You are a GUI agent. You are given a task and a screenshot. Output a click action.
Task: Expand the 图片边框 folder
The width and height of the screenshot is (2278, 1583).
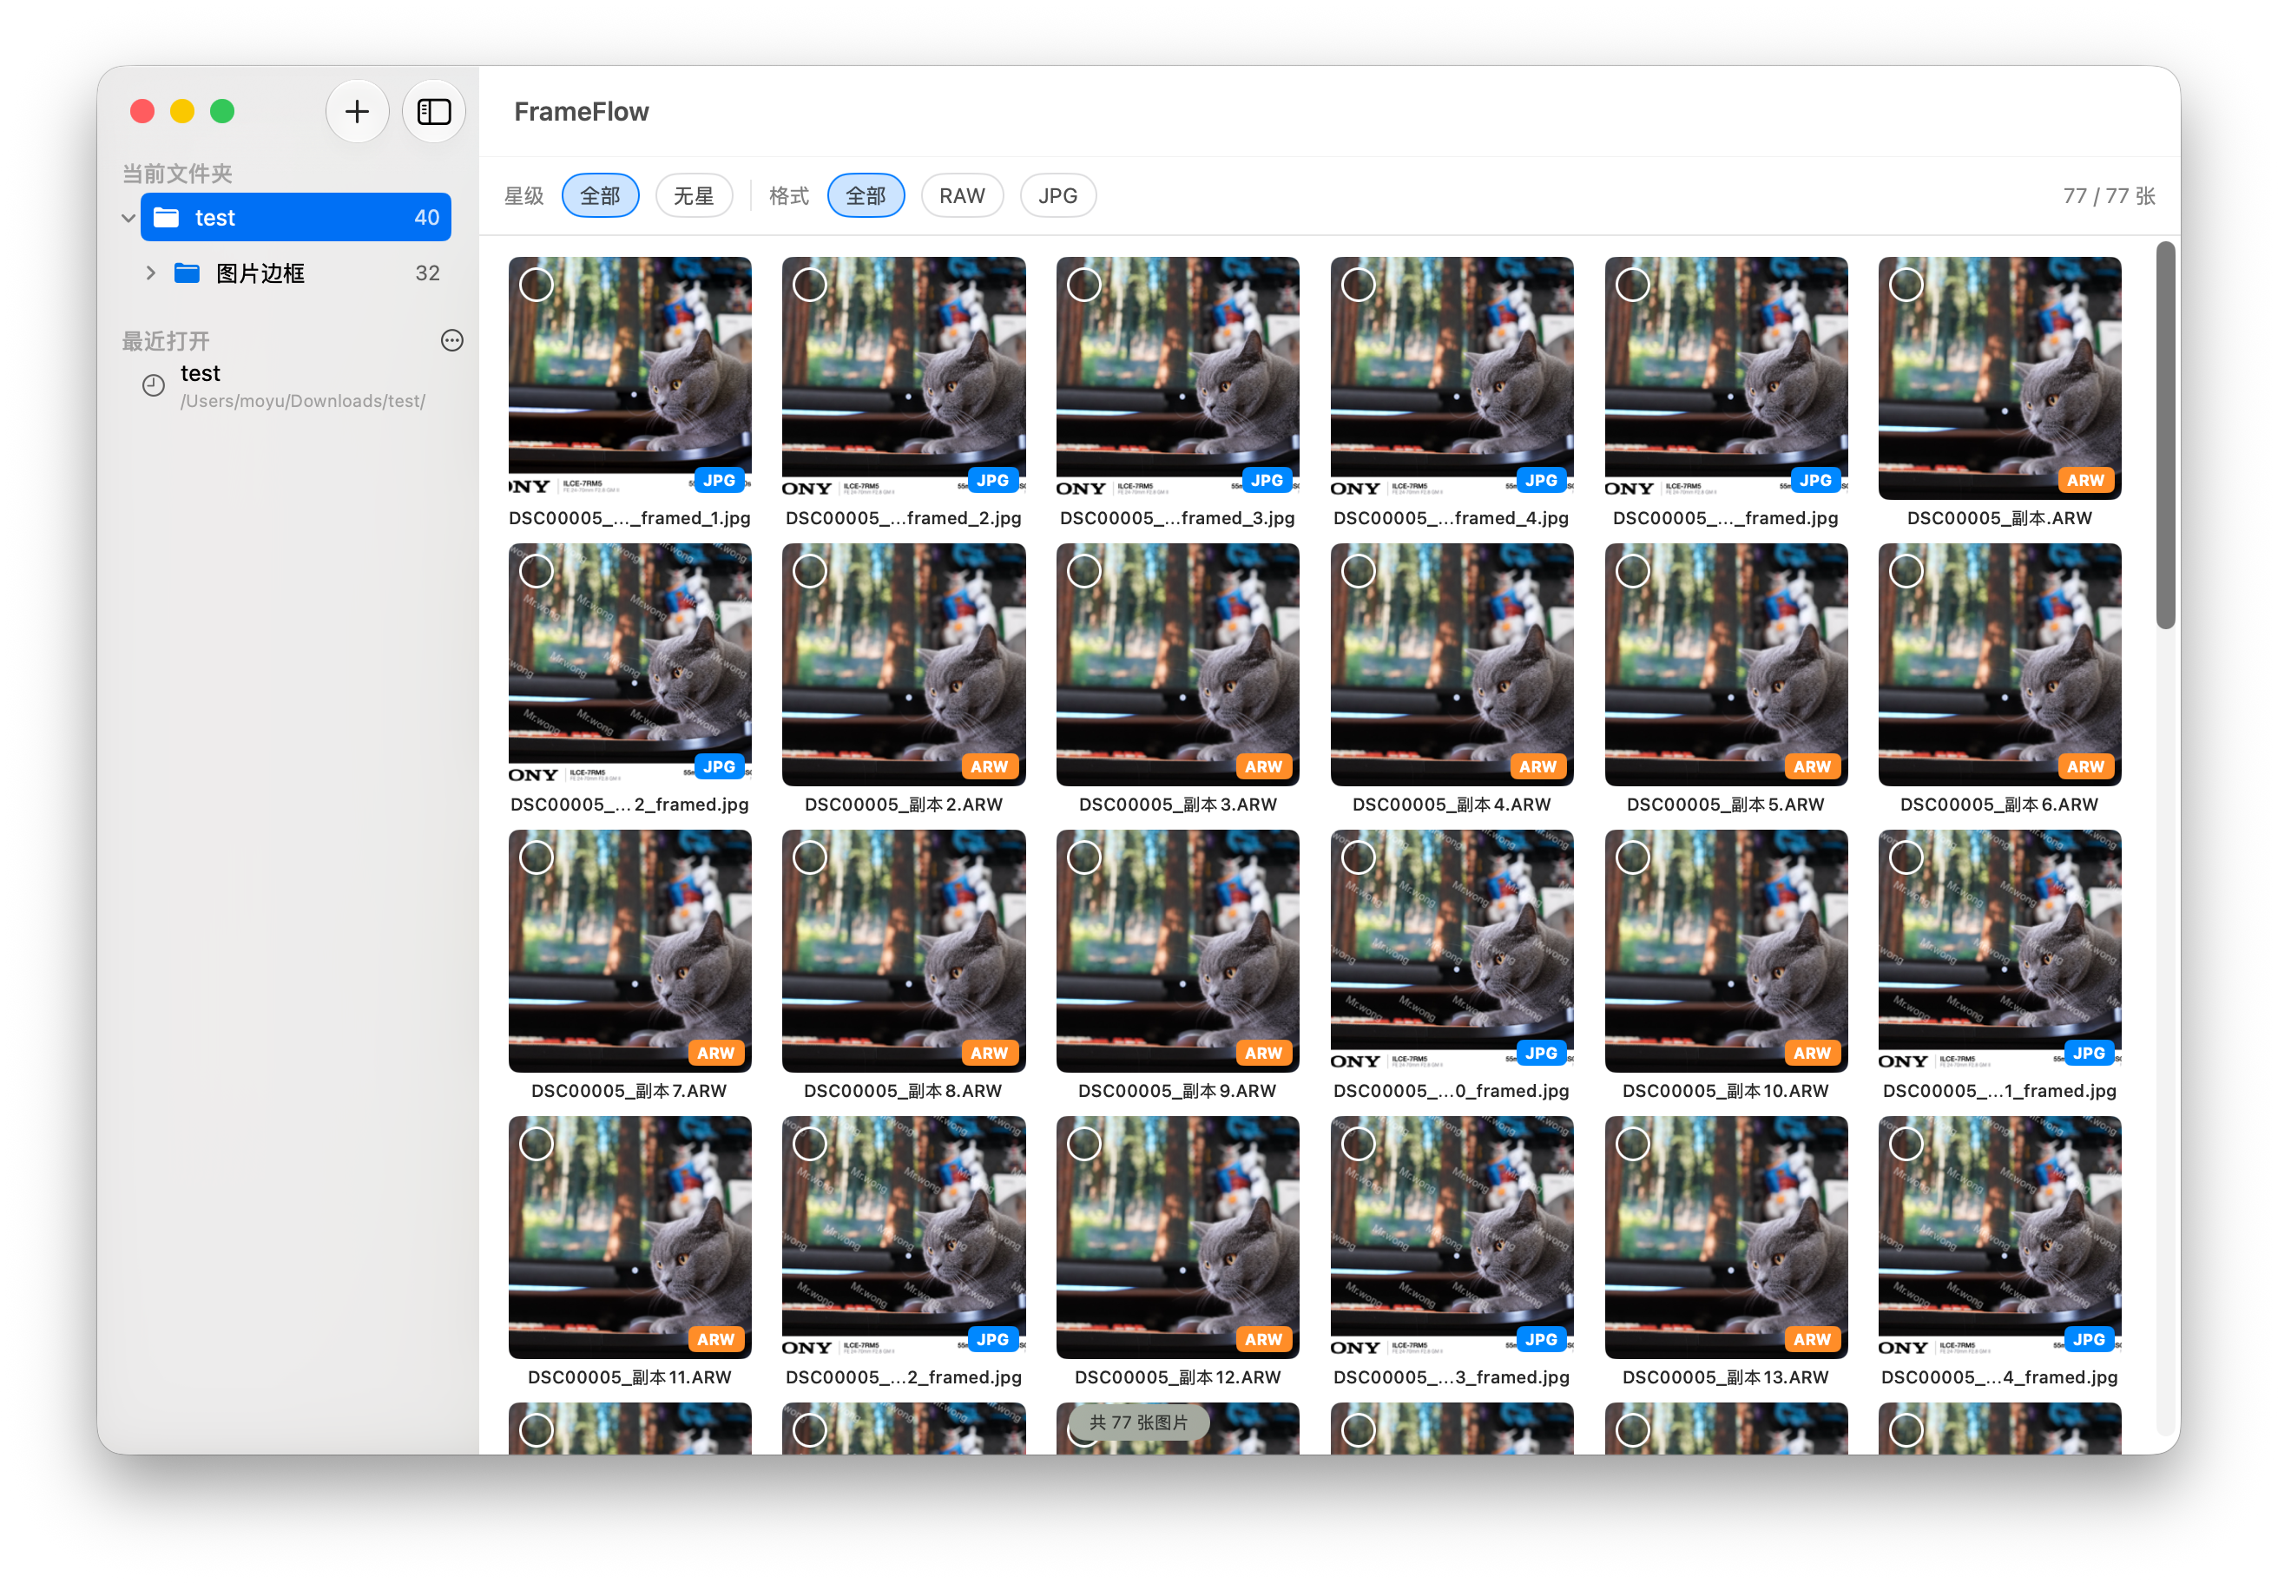[x=150, y=273]
